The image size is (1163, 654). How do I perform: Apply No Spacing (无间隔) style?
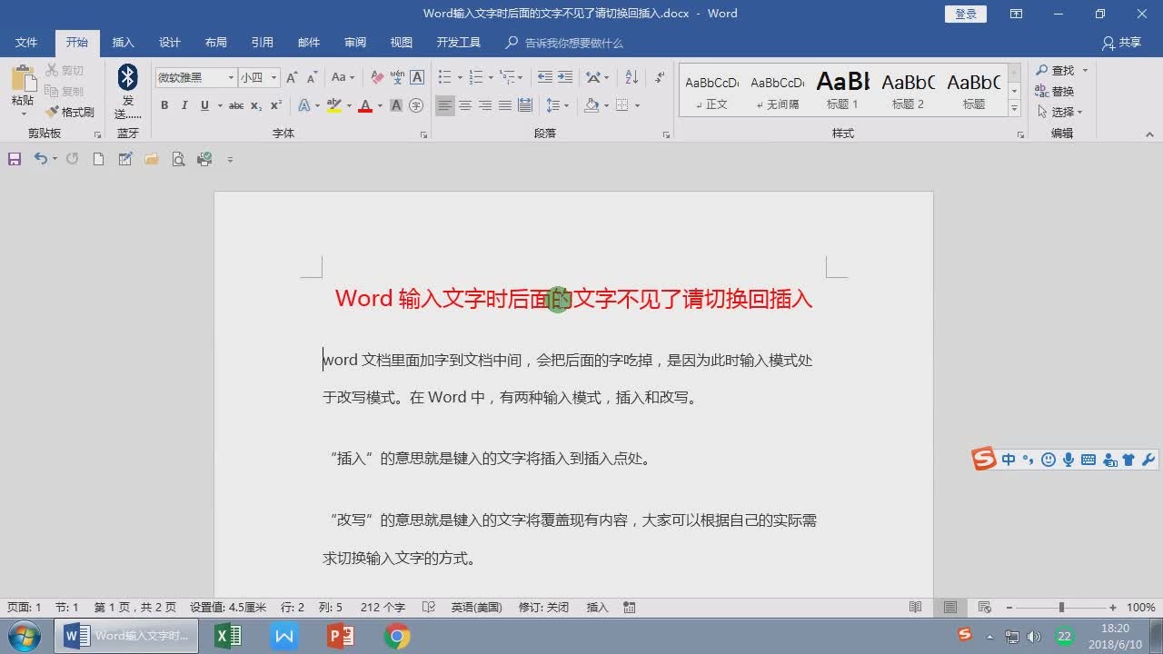pos(777,90)
